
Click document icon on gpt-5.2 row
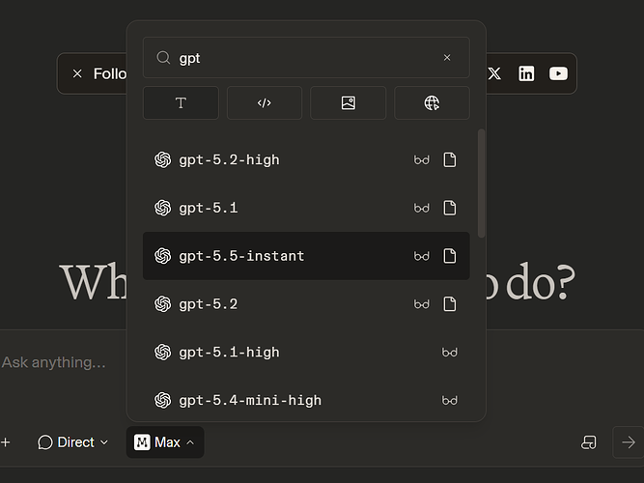[450, 304]
